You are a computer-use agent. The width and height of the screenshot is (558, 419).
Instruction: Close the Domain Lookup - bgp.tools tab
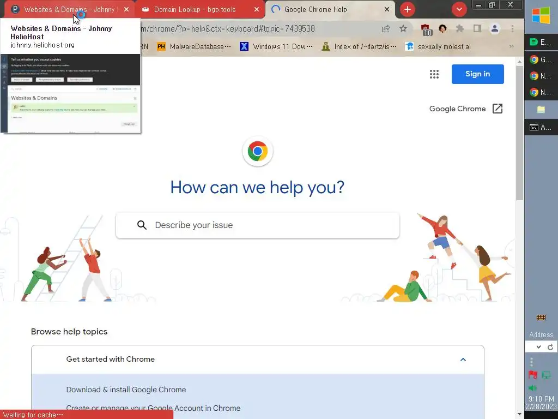(257, 10)
